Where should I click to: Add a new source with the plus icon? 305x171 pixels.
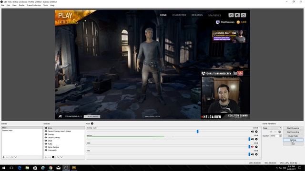click(46, 157)
